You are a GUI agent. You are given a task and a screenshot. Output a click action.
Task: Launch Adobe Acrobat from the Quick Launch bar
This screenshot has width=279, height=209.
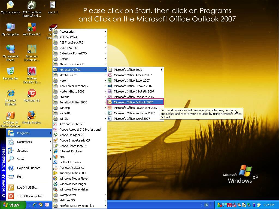point(47,205)
